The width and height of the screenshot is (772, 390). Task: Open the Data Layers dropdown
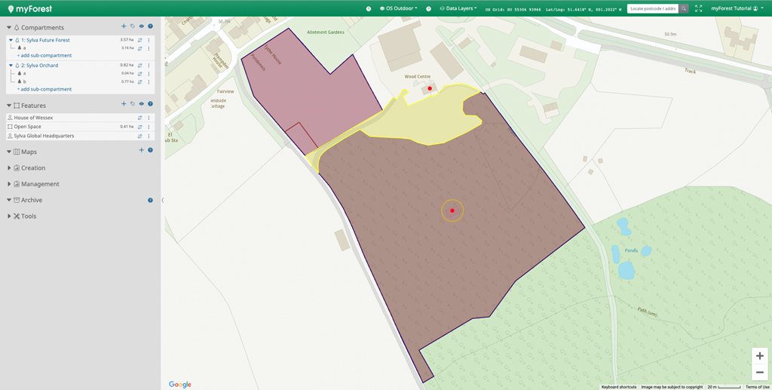[x=458, y=8]
